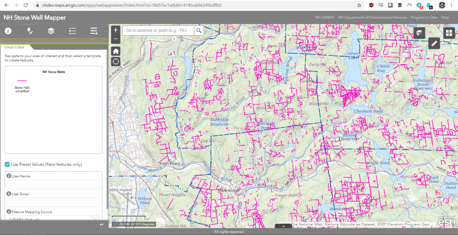Click the Oak Hill map label
This screenshot has height=235, width=458.
point(208,140)
